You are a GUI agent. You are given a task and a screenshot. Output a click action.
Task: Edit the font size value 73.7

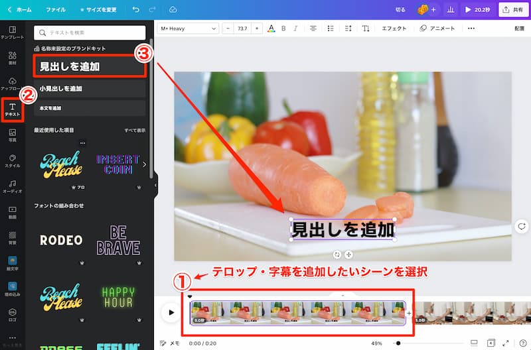point(242,29)
